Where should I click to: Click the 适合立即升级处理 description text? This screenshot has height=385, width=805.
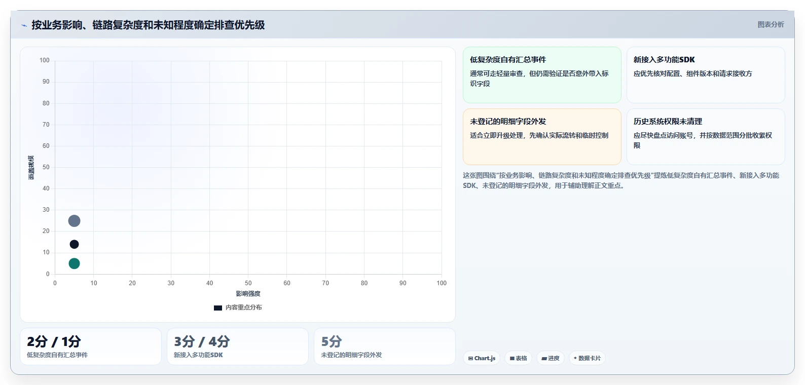point(539,135)
